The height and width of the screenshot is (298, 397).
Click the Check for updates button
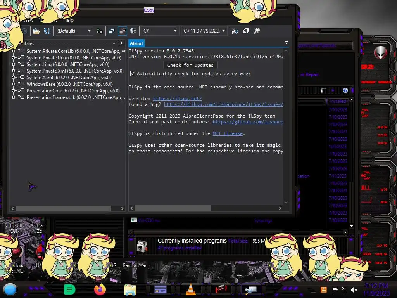coord(190,65)
